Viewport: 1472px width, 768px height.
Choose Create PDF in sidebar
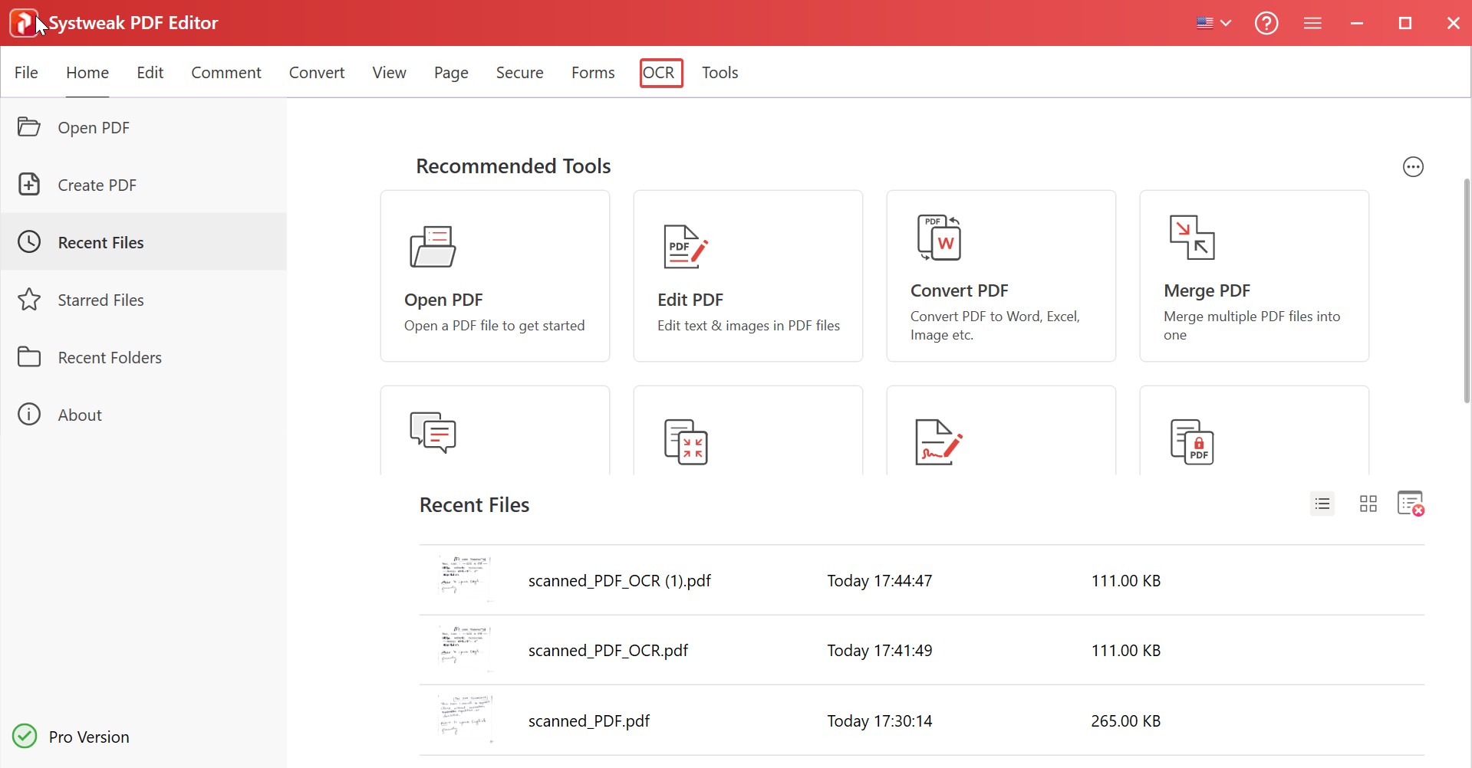tap(97, 185)
